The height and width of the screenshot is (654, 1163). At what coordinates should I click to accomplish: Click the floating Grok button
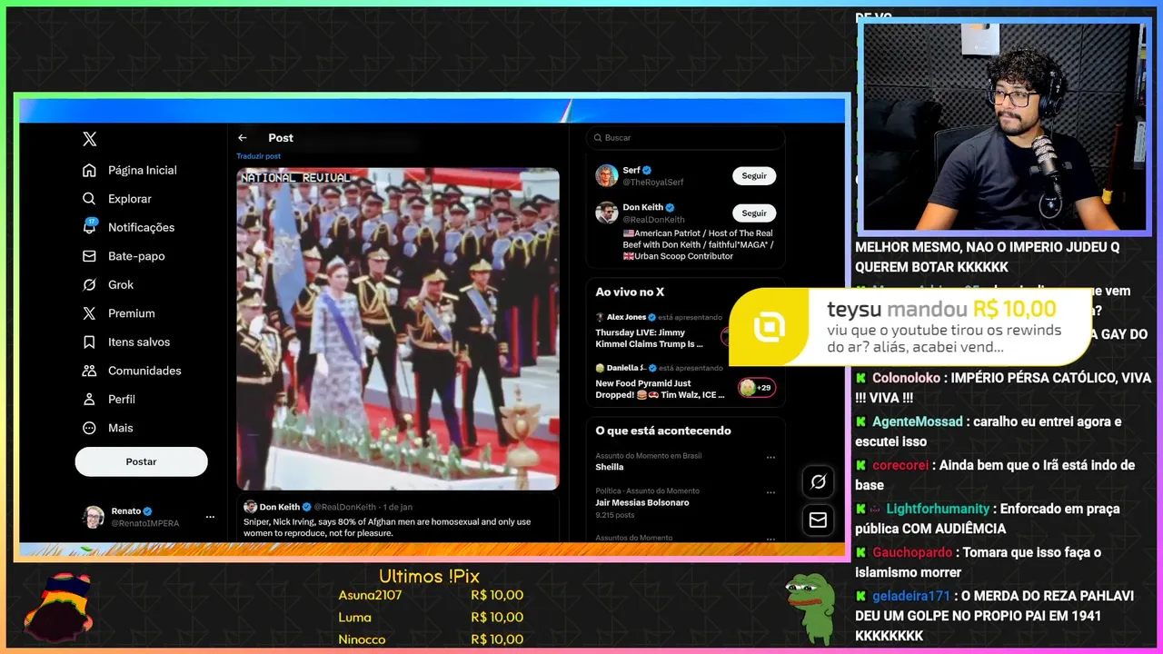(x=818, y=482)
